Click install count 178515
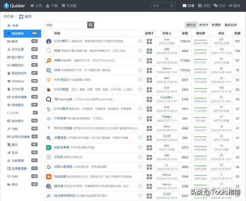Image resolution: width=246 pixels, height=201 pixels. 185,41
